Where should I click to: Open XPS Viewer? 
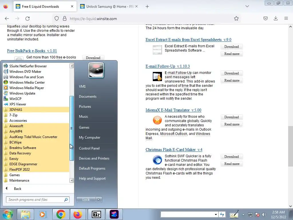[x=36, y=104]
